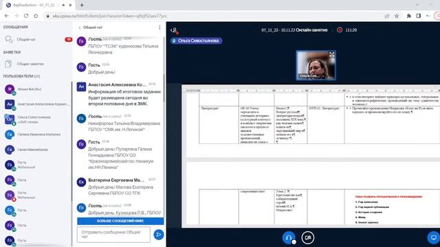440x247 pixels.
Task: Click Анастасия Алексеевна avatar in chat
Action: 81,86
